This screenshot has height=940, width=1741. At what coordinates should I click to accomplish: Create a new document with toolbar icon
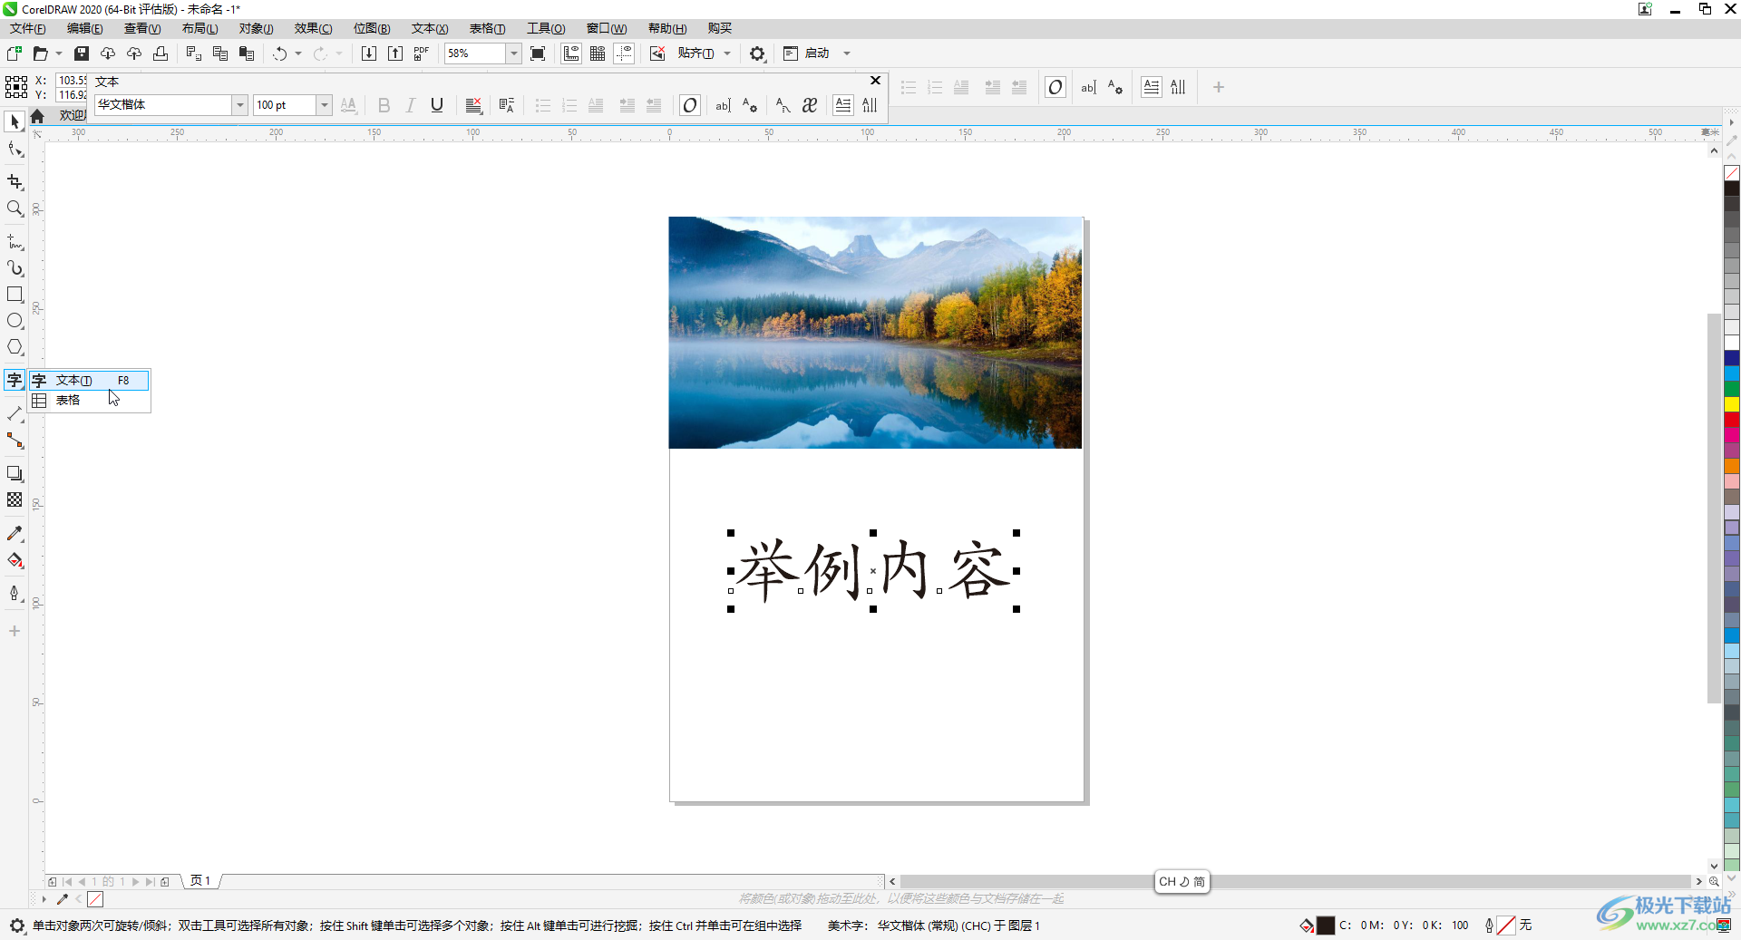point(14,53)
